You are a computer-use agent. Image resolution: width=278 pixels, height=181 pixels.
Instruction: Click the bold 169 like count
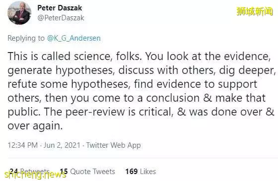pos(132,172)
